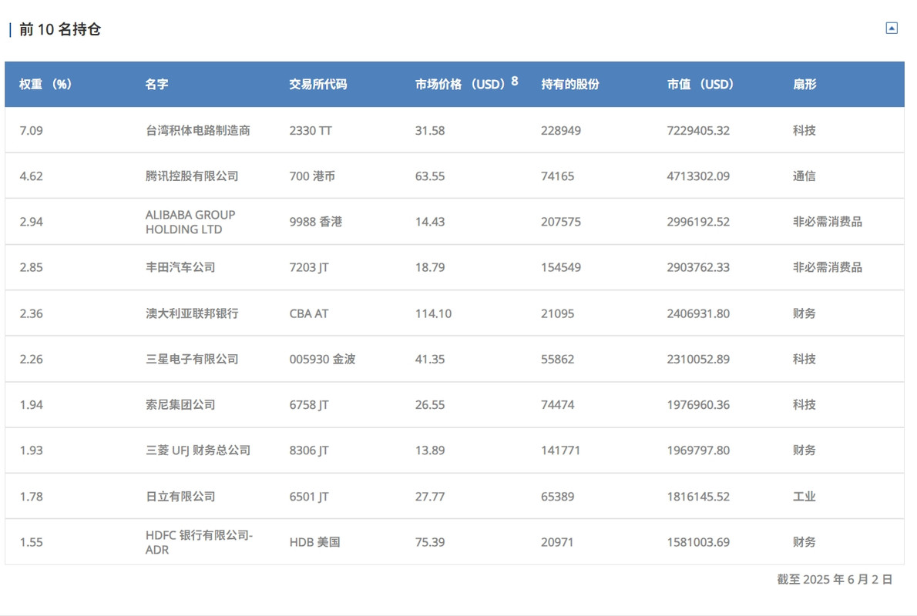The height and width of the screenshot is (616, 917).
Task: Click market price 75.39
Action: (x=430, y=542)
